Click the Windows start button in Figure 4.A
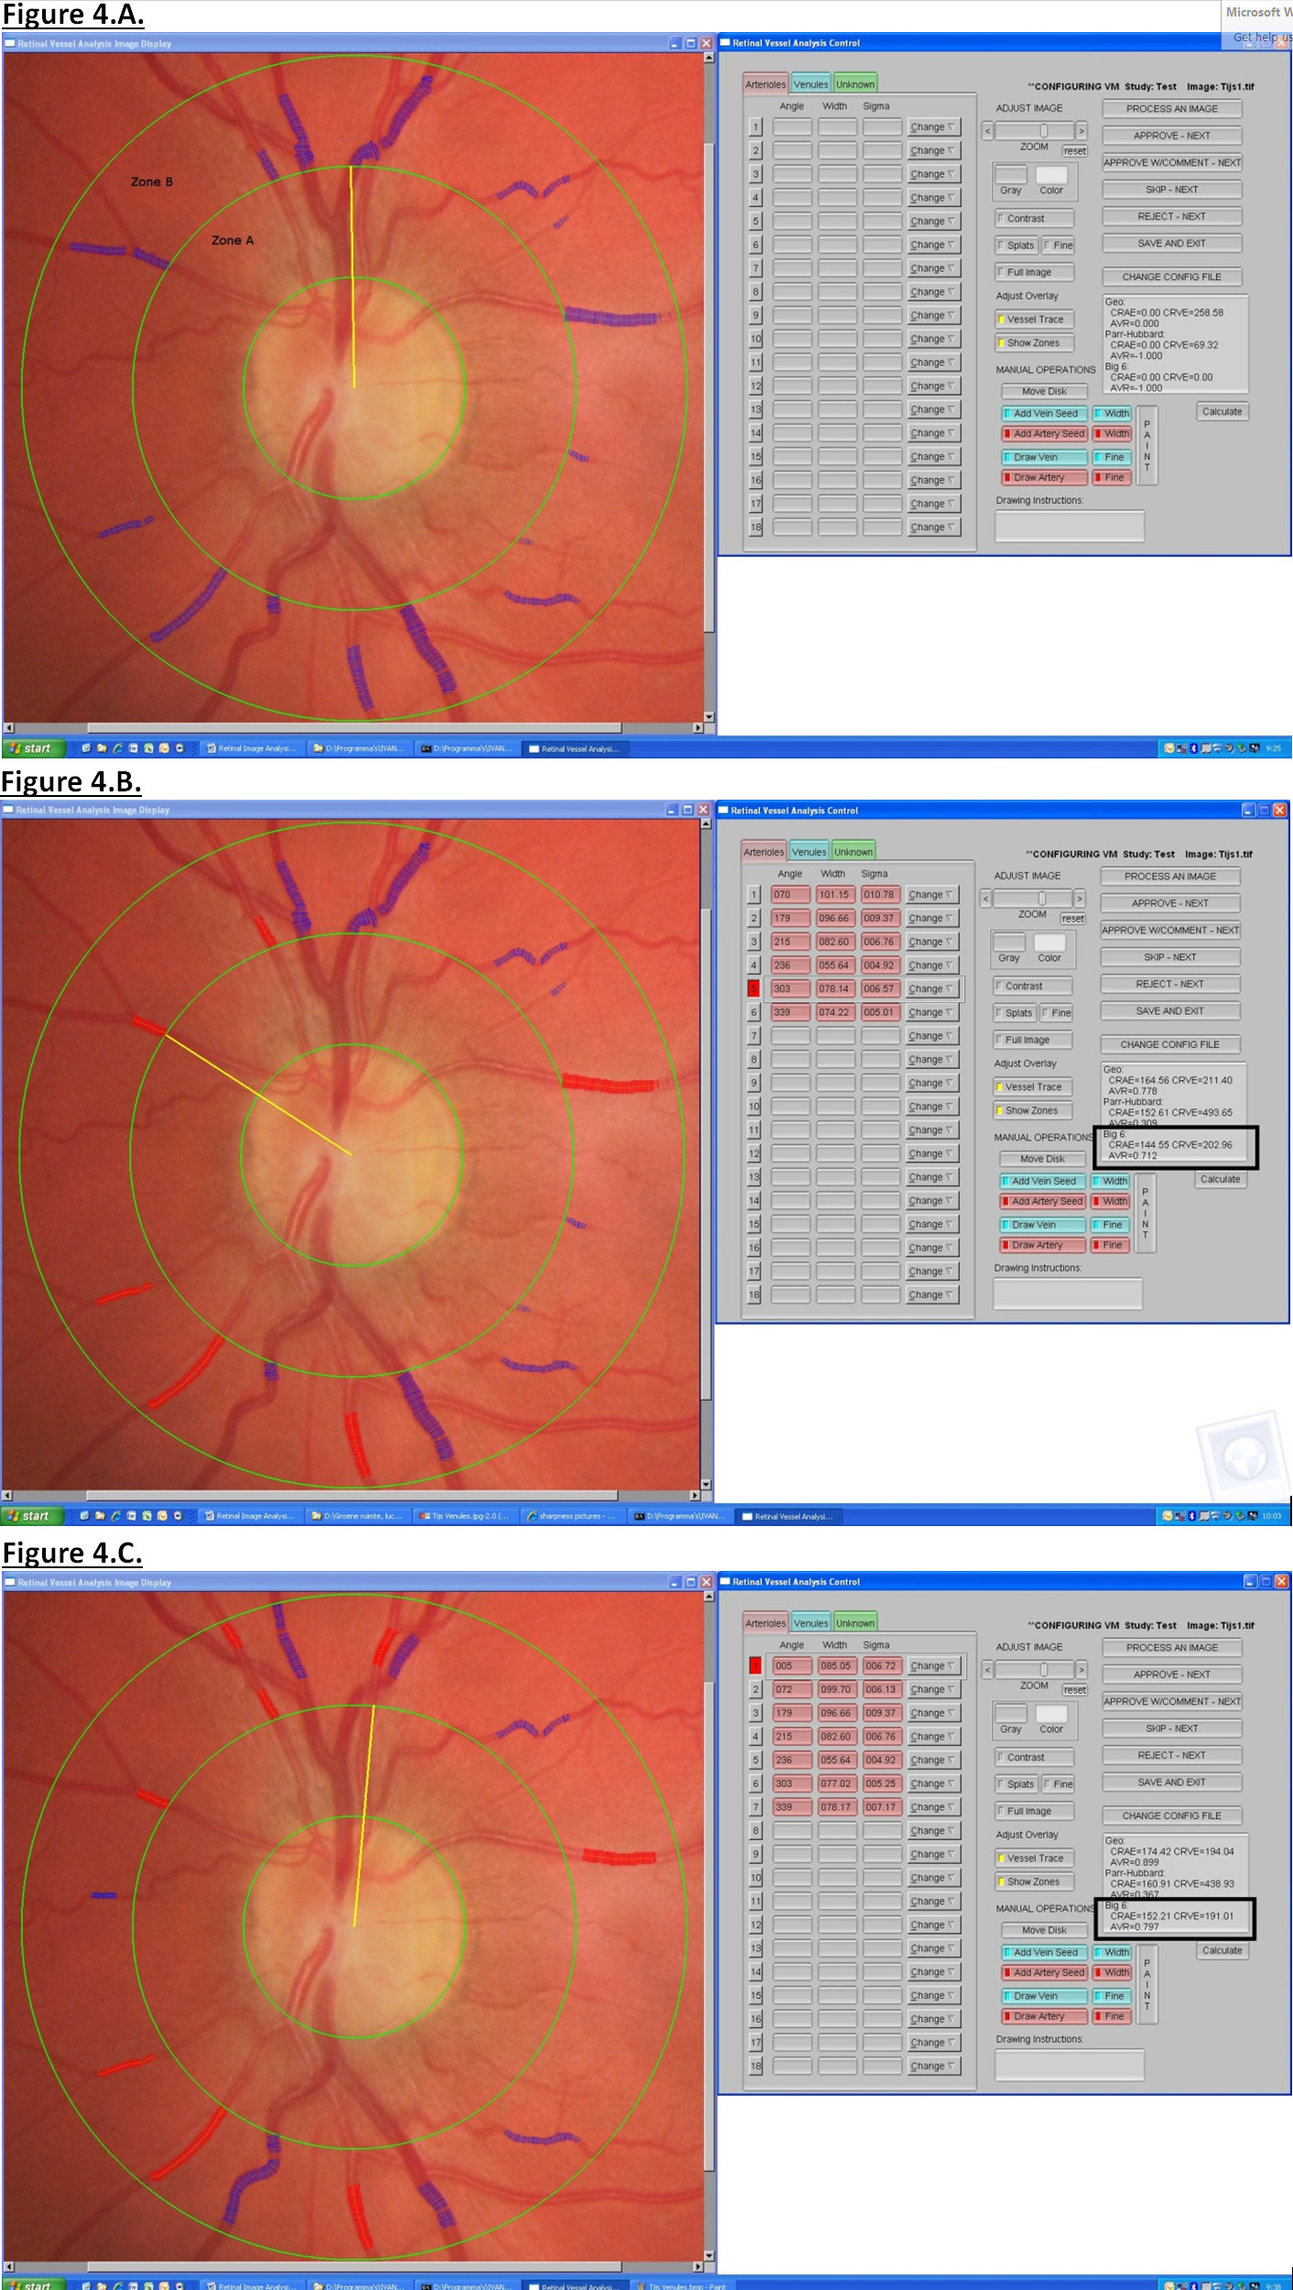Screen dimensions: 1293x2290 tap(33, 748)
